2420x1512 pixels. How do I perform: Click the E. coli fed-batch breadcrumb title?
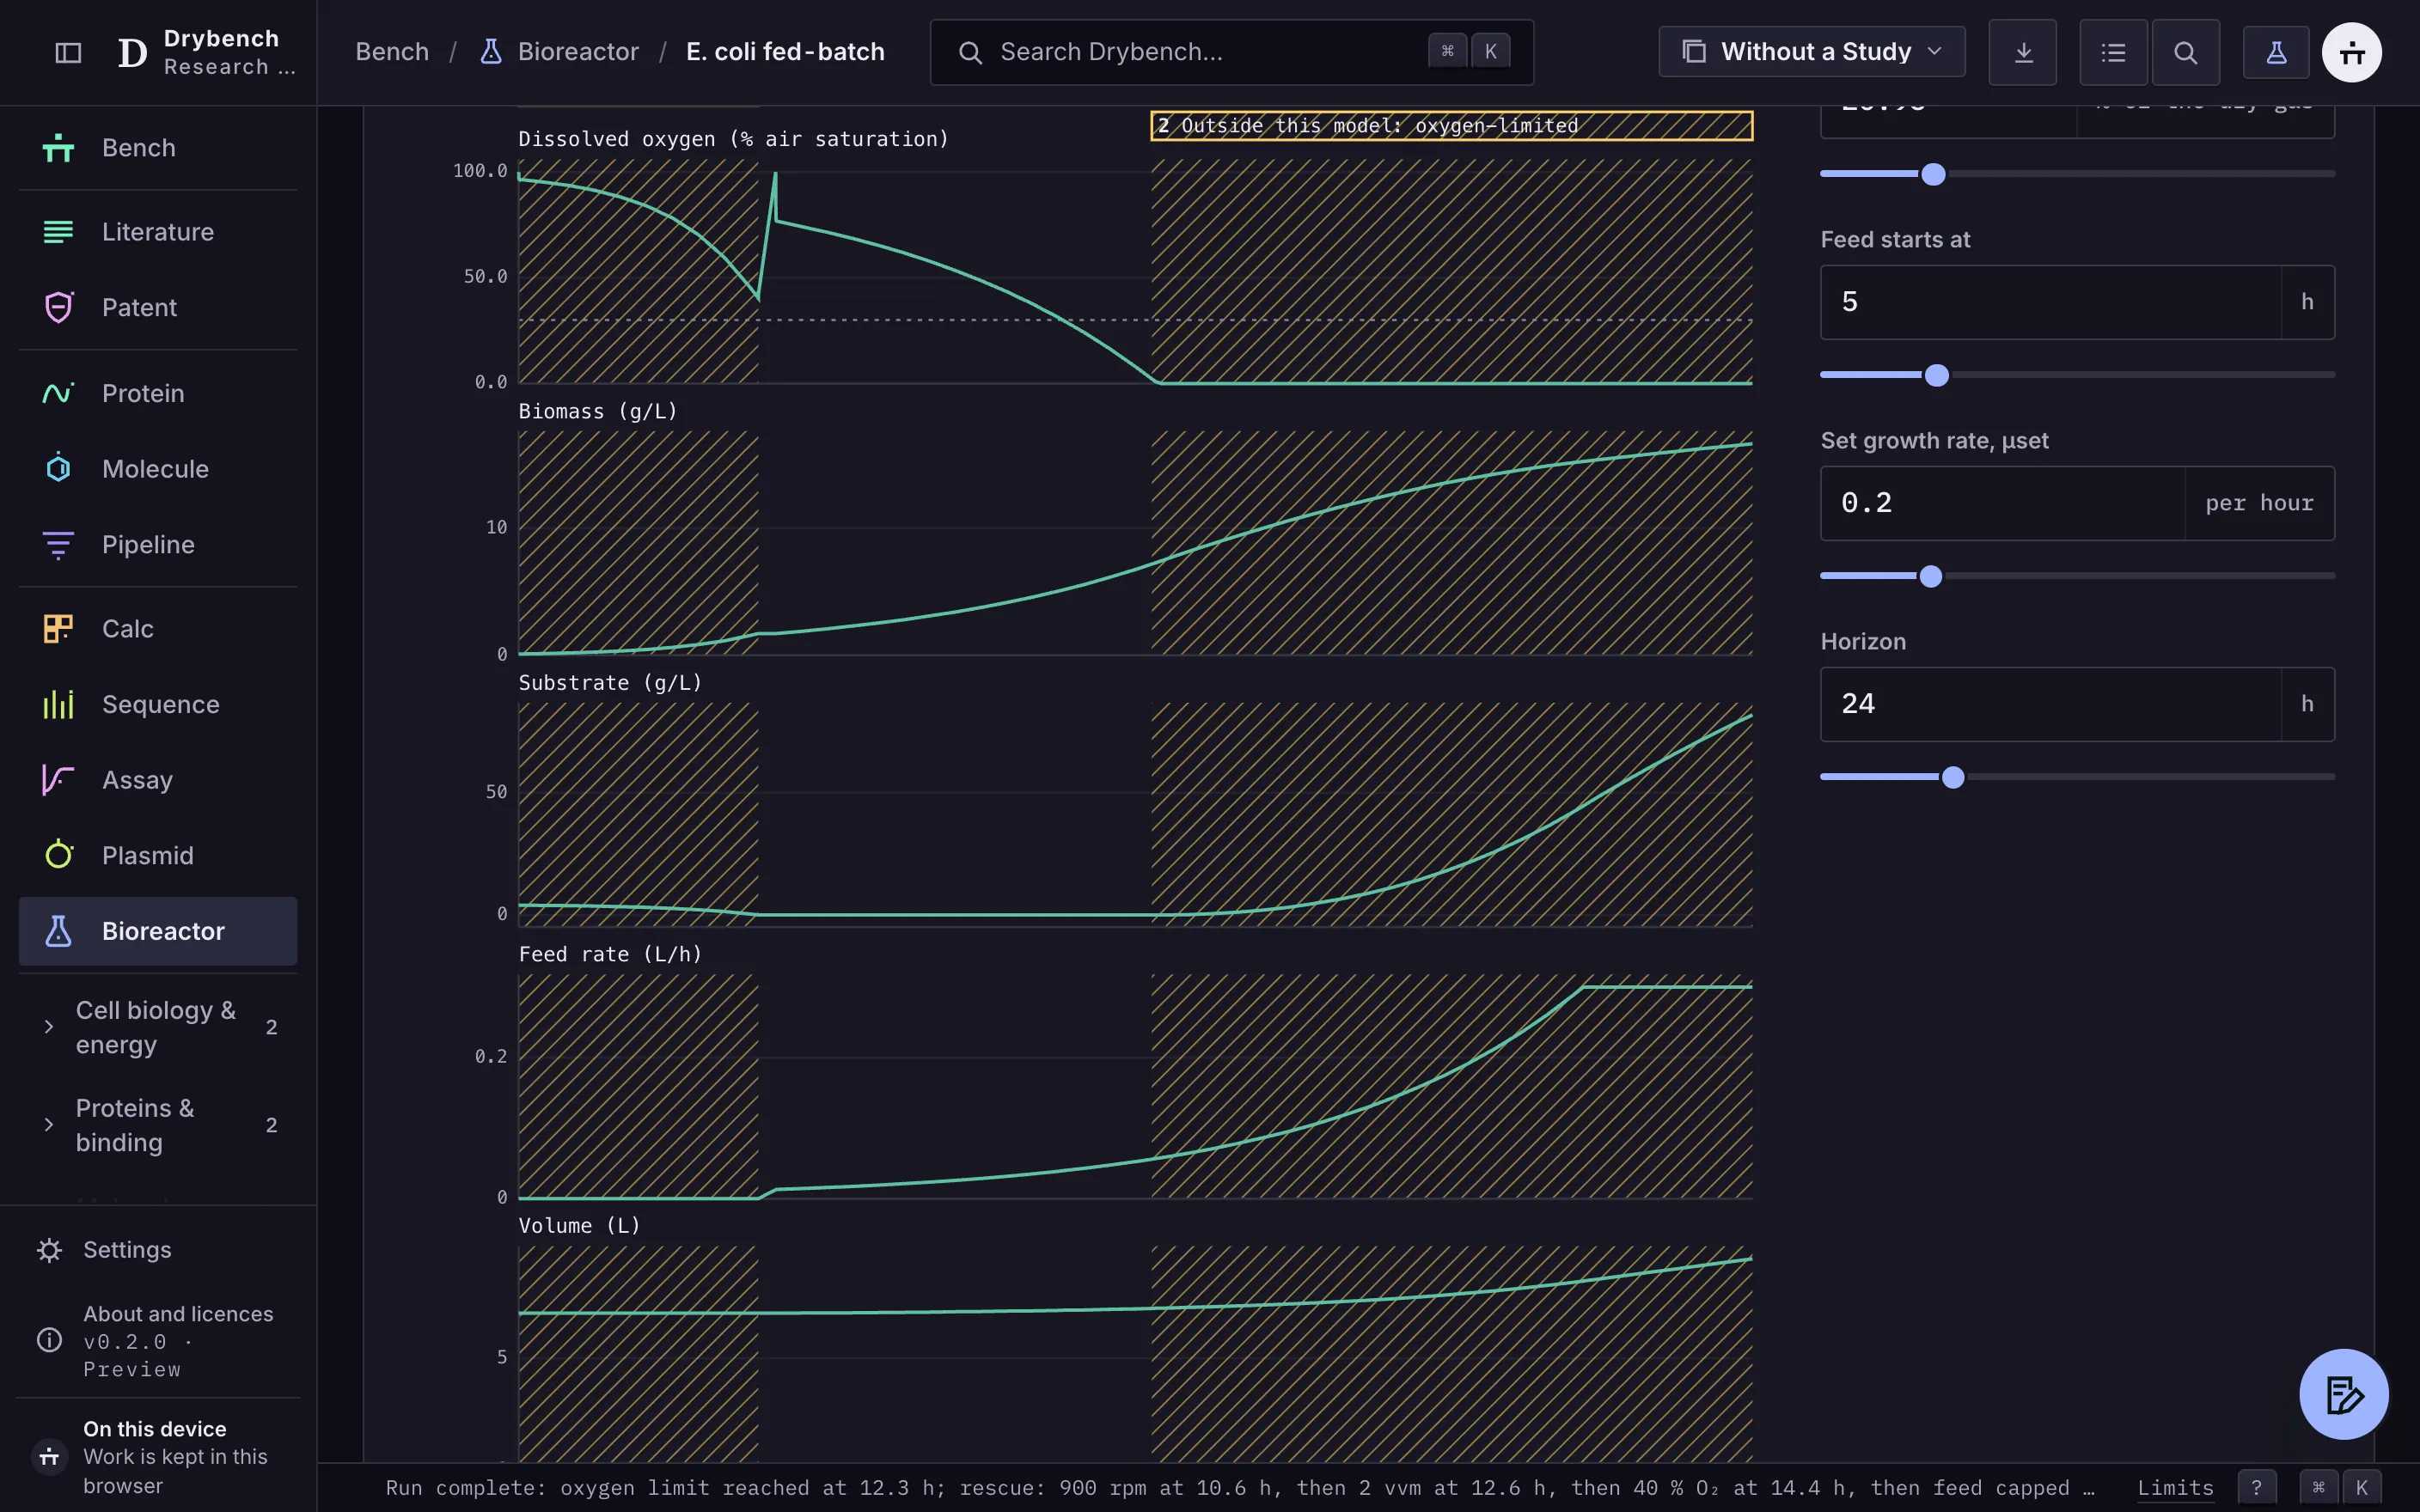pos(785,52)
